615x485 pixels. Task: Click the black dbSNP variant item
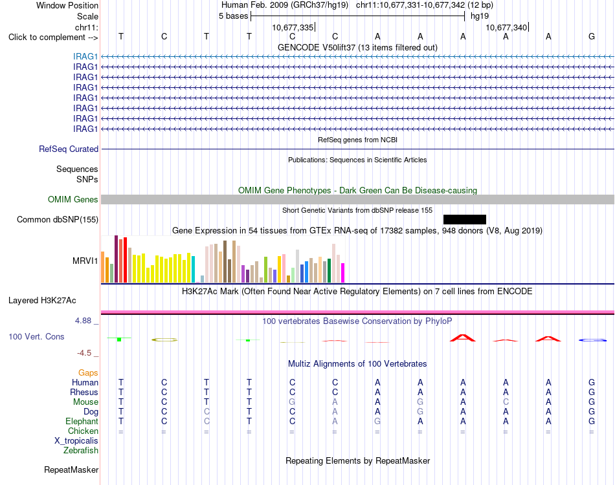tap(464, 219)
